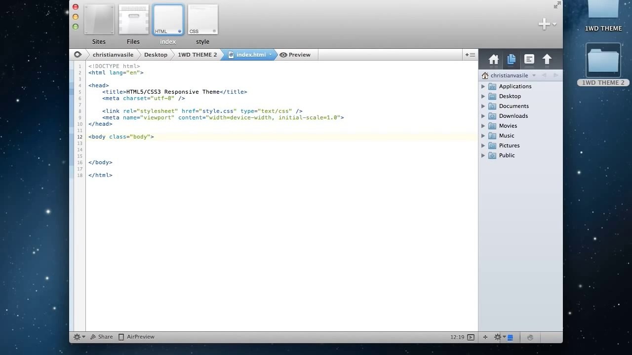The width and height of the screenshot is (632, 355).
Task: Click the add split pane icon
Action: point(470,55)
